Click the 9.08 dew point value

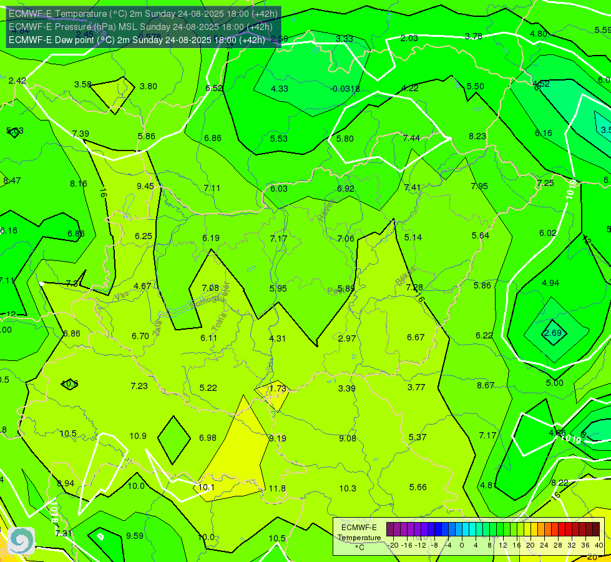(348, 438)
